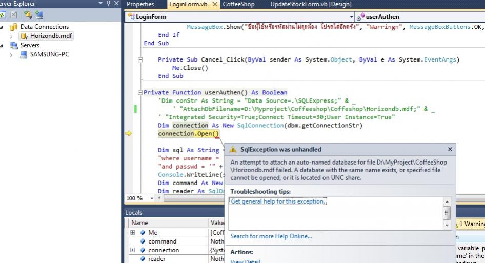This screenshot has height=263, width=485.
Task: Close the SqlException was unhandled popup
Action: pos(450,150)
